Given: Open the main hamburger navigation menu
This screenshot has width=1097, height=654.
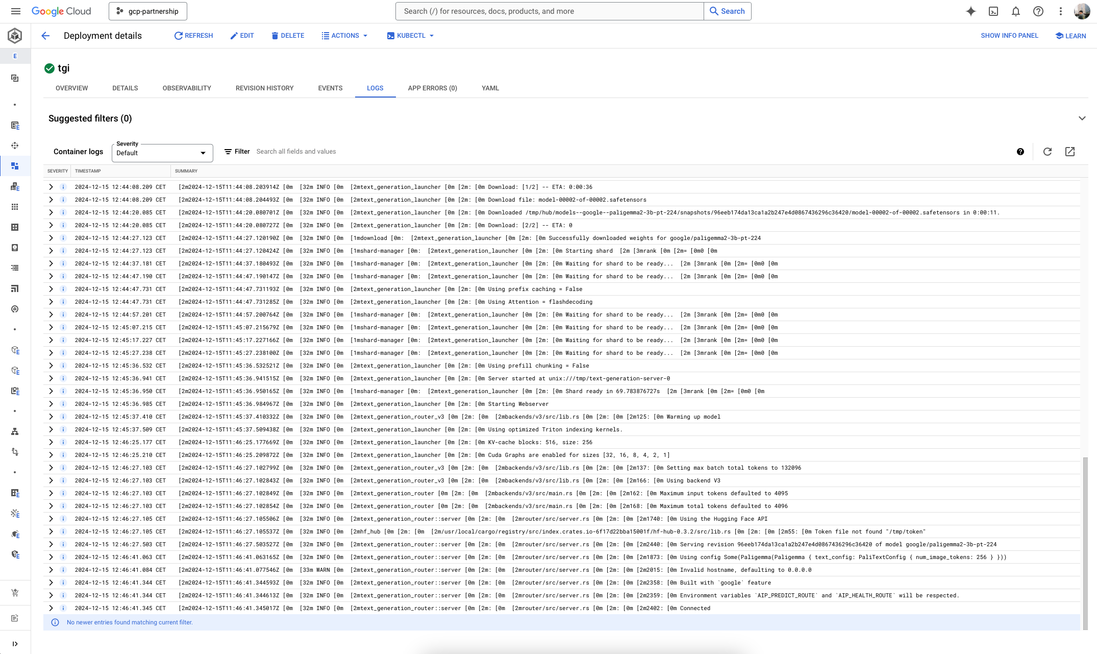Looking at the screenshot, I should pos(16,11).
